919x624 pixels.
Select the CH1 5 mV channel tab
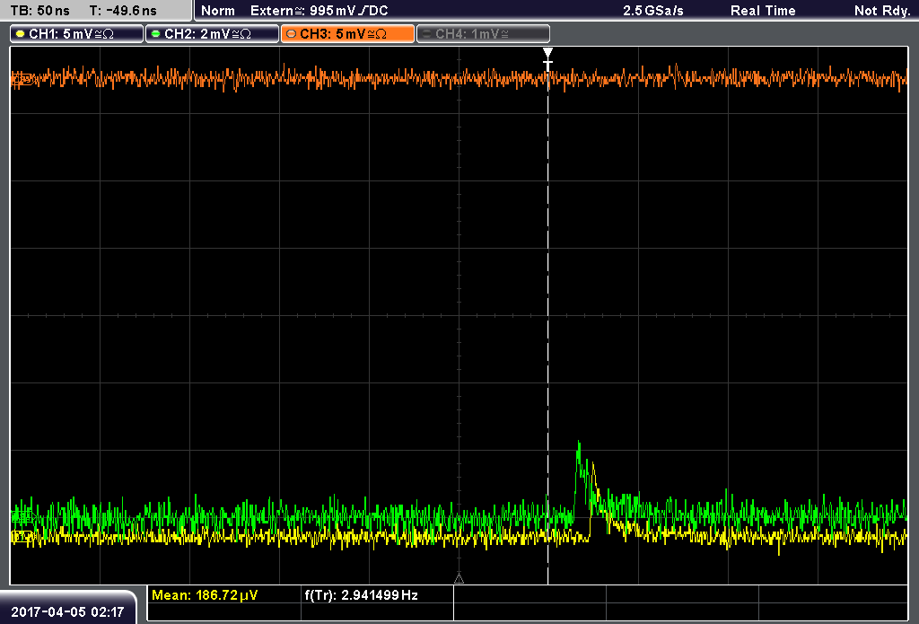[x=77, y=34]
